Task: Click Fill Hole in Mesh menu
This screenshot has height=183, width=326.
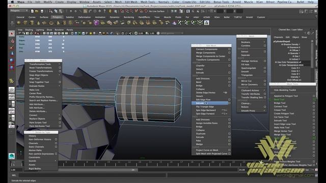Action: click(245, 65)
